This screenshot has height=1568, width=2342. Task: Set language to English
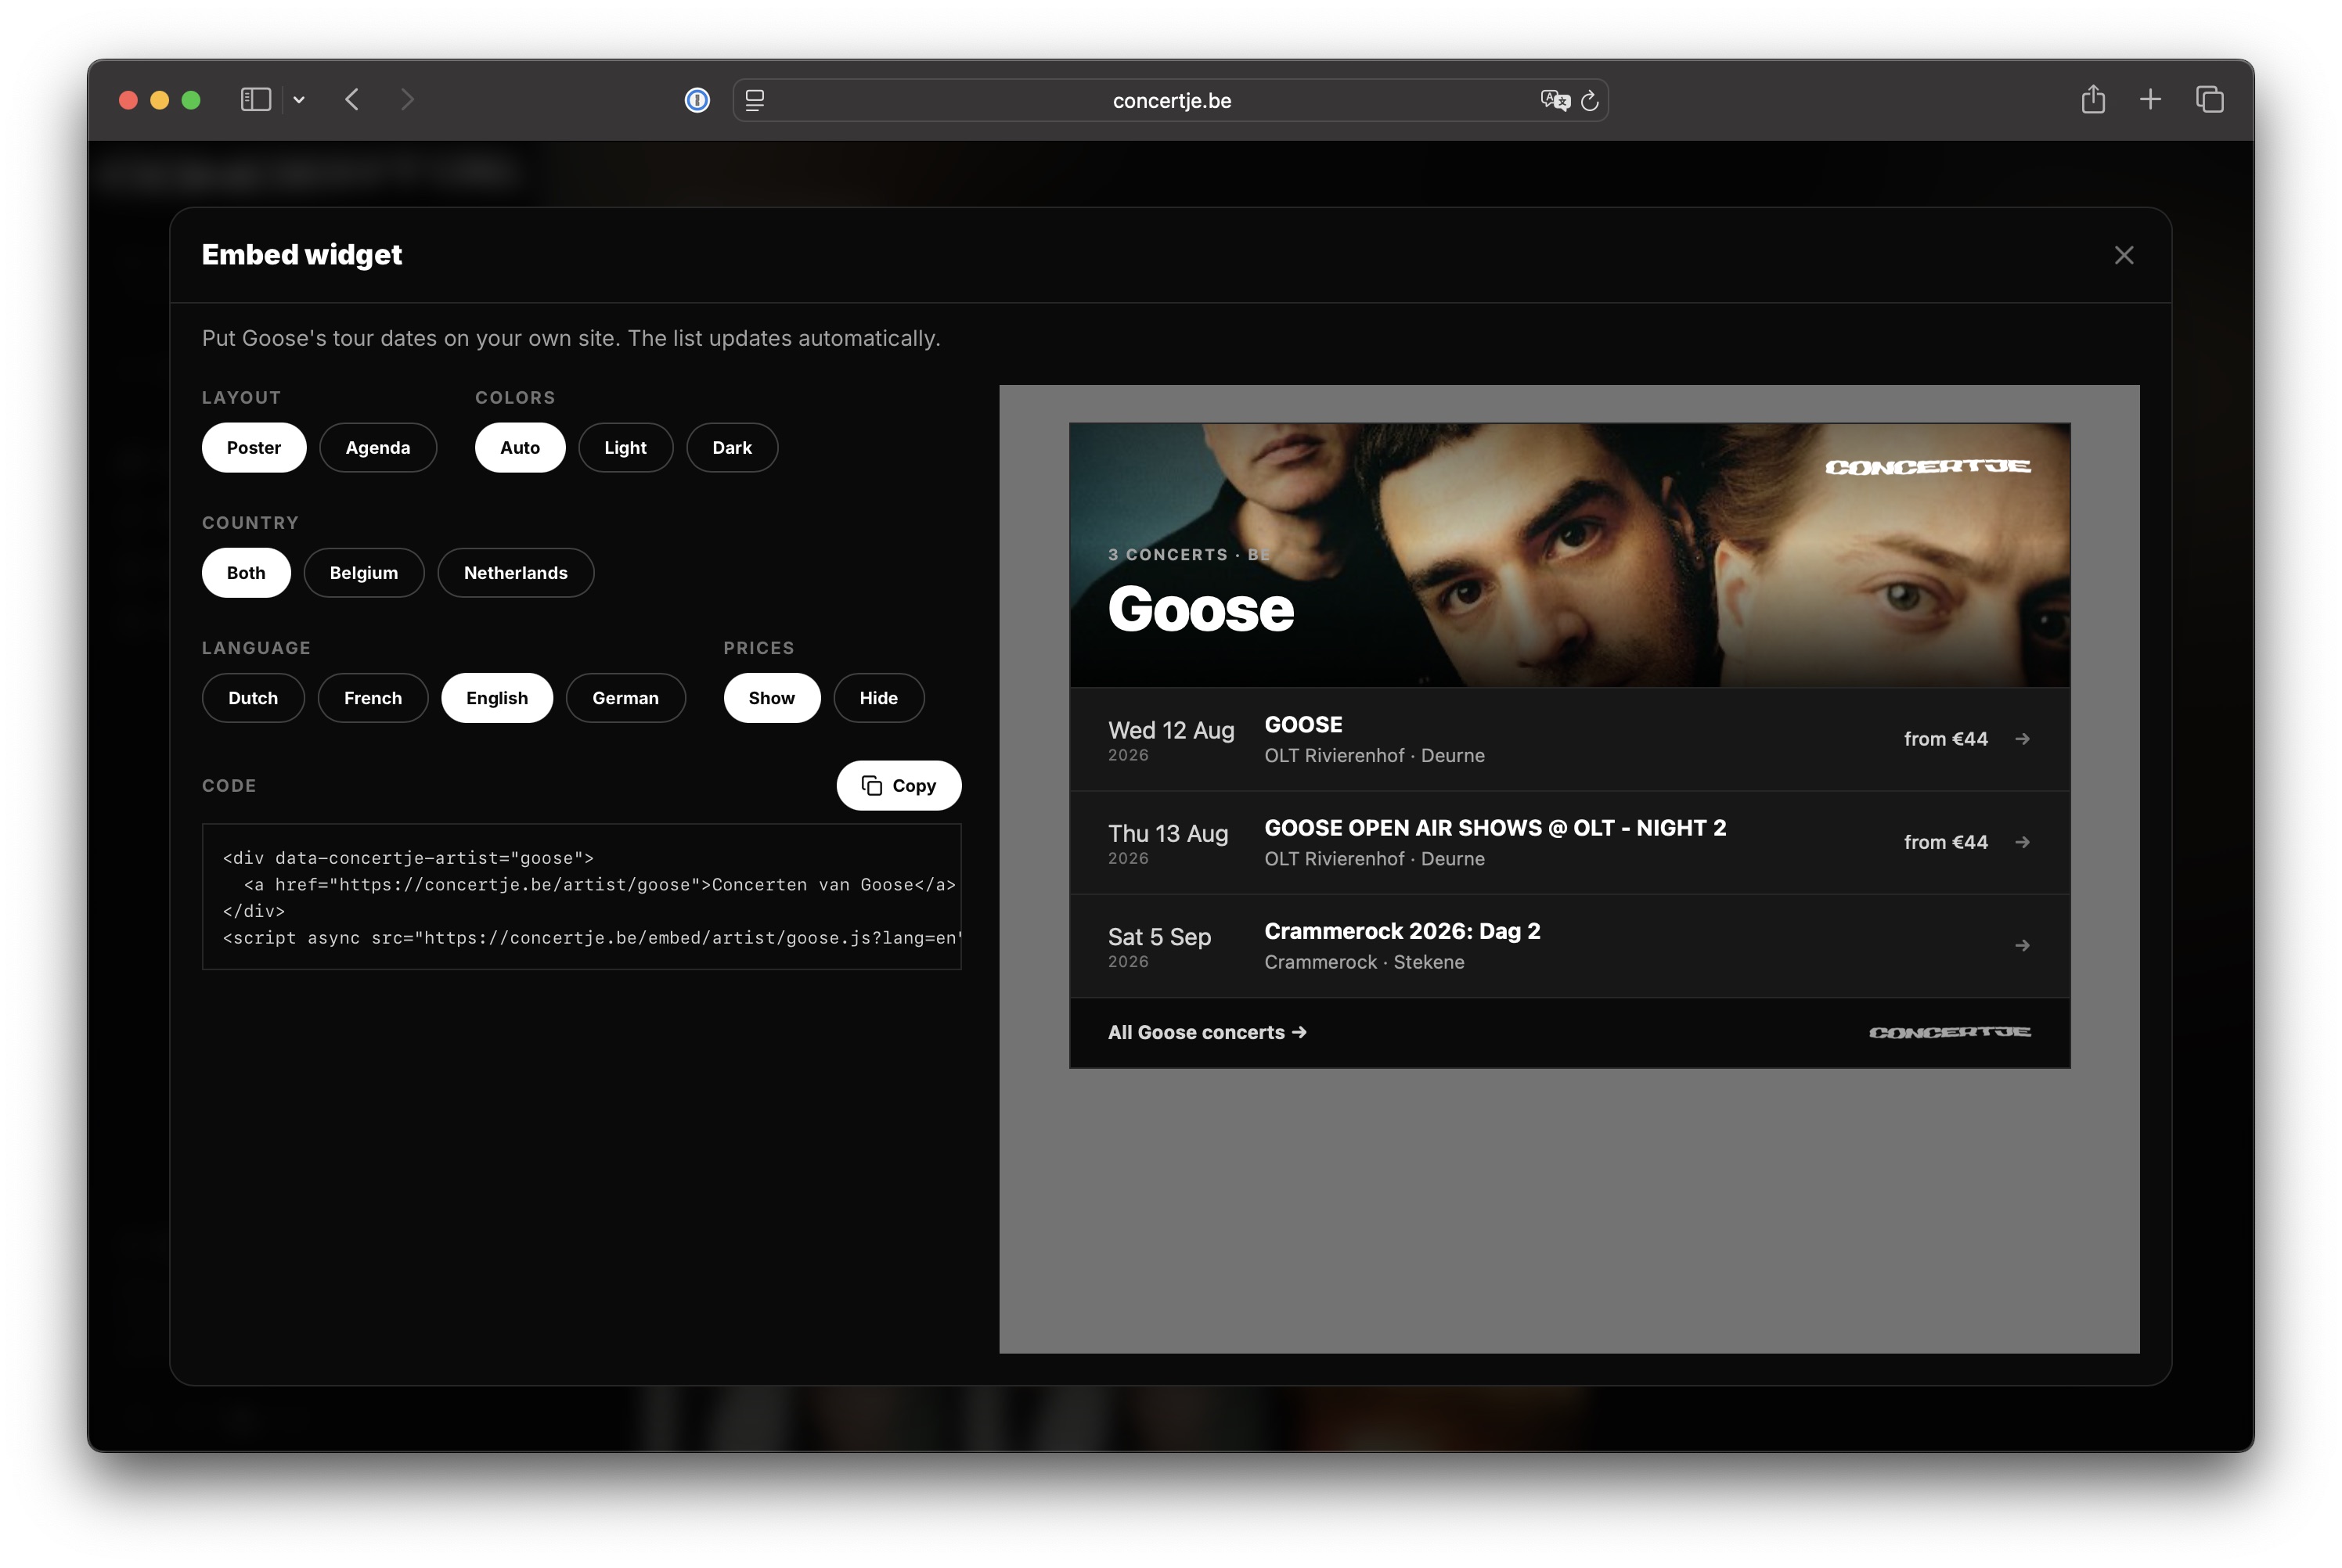click(x=497, y=698)
